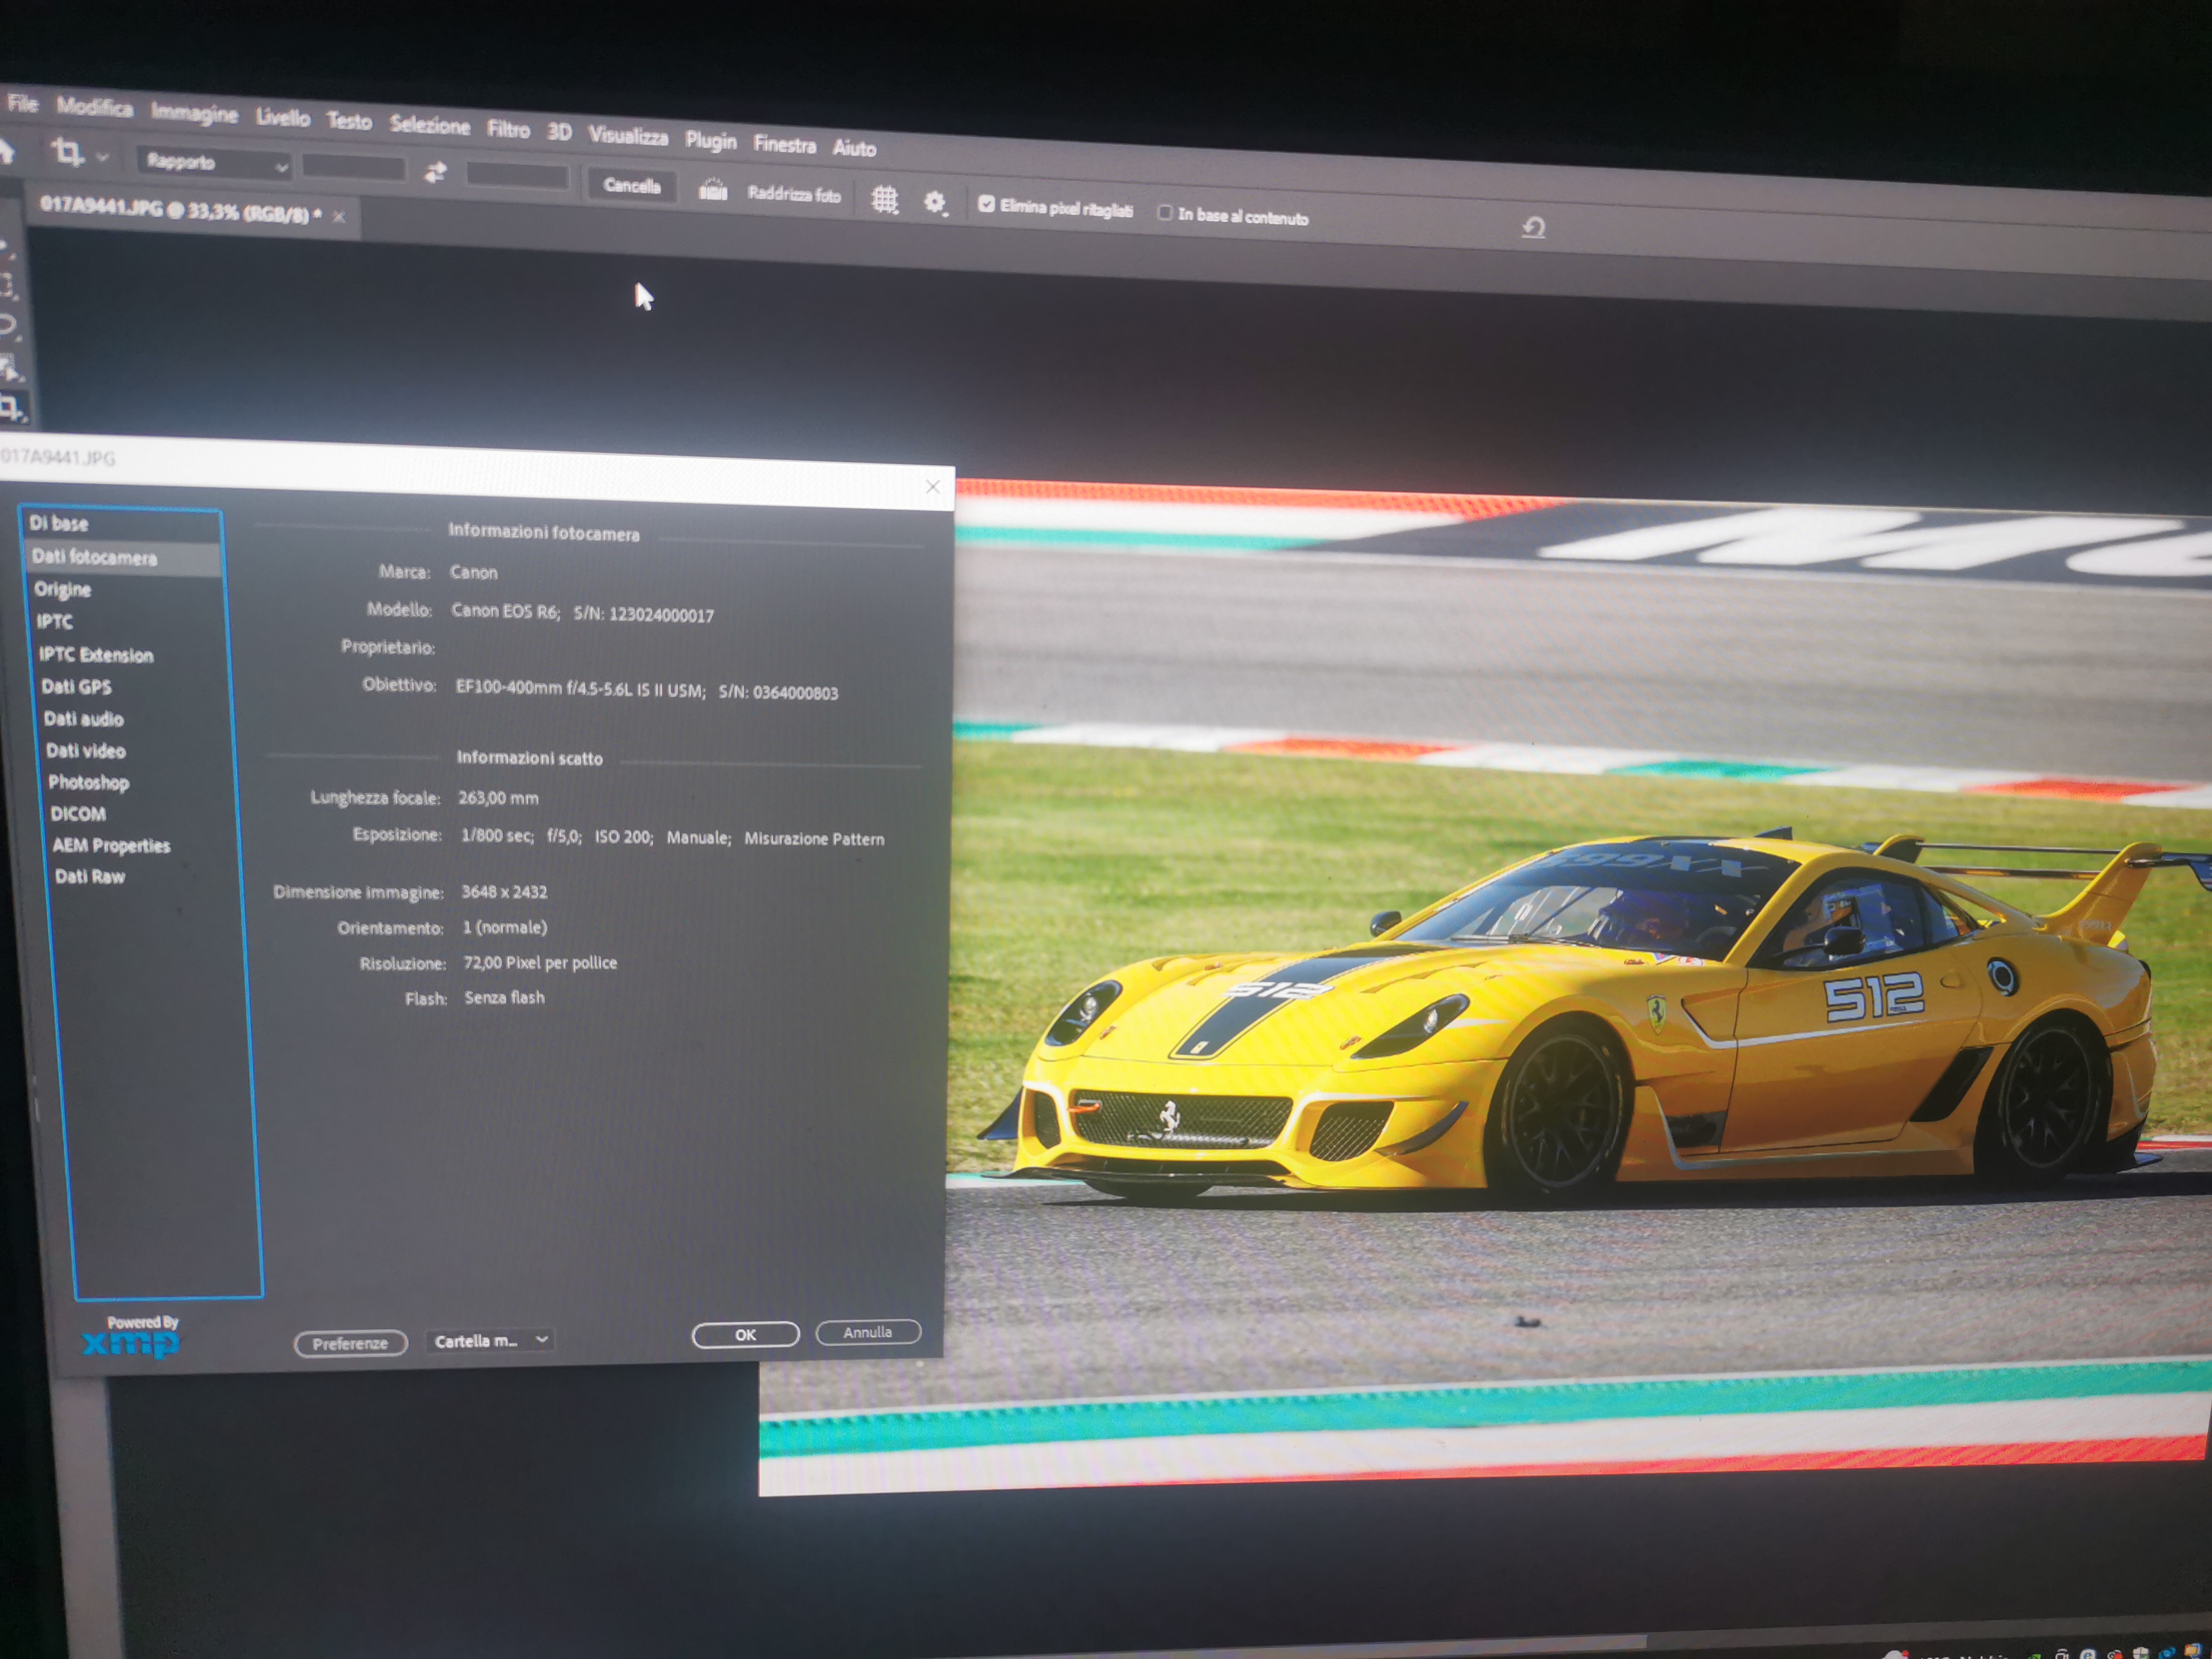Screen dimensions: 2212x1659
Task: Click the reset crop arrow icon
Action: (1533, 228)
